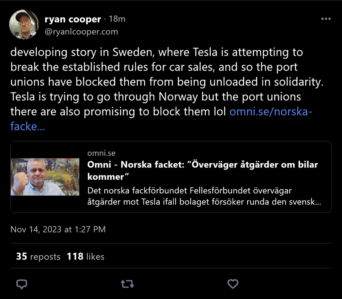The width and height of the screenshot is (342, 299).
Task: Click the @ryanlcooper.com handle
Action: [81, 31]
